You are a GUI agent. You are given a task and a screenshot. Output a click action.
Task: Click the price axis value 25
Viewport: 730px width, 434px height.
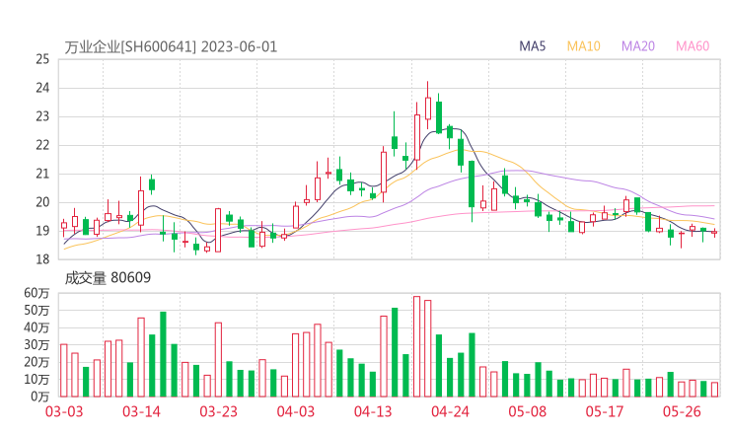[42, 59]
